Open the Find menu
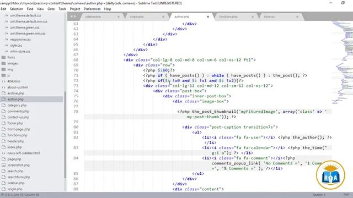This screenshot has height=198, width=353. pyautogui.click(x=30, y=9)
